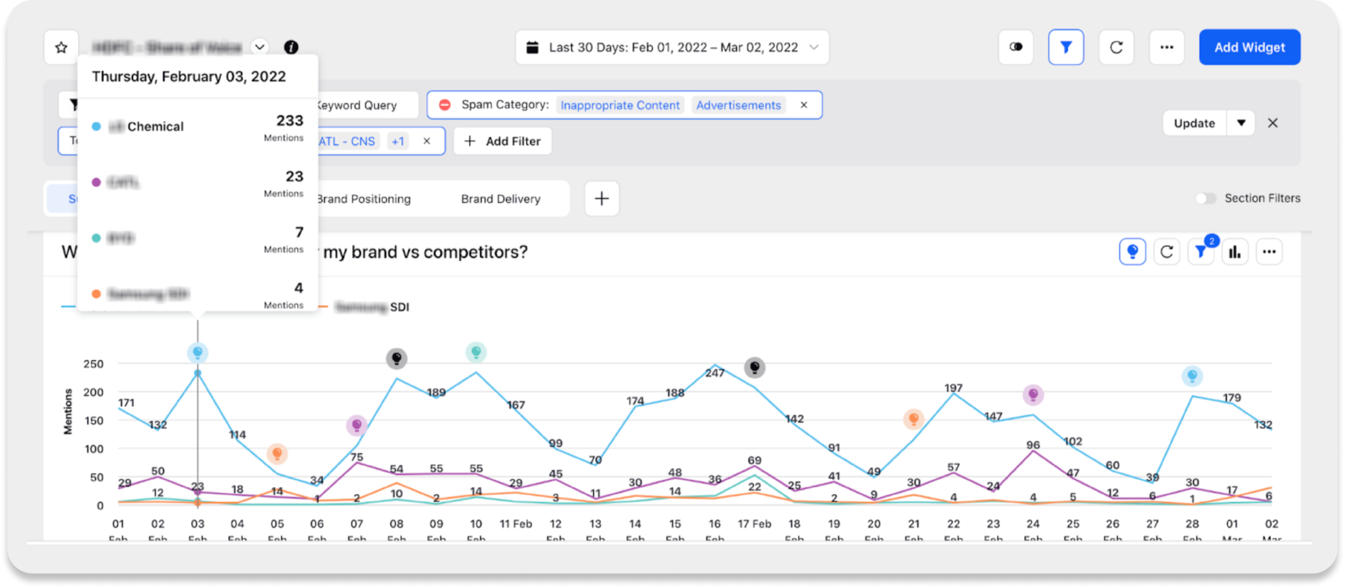
Task: Open dashboard more options menu
Action: point(1167,47)
